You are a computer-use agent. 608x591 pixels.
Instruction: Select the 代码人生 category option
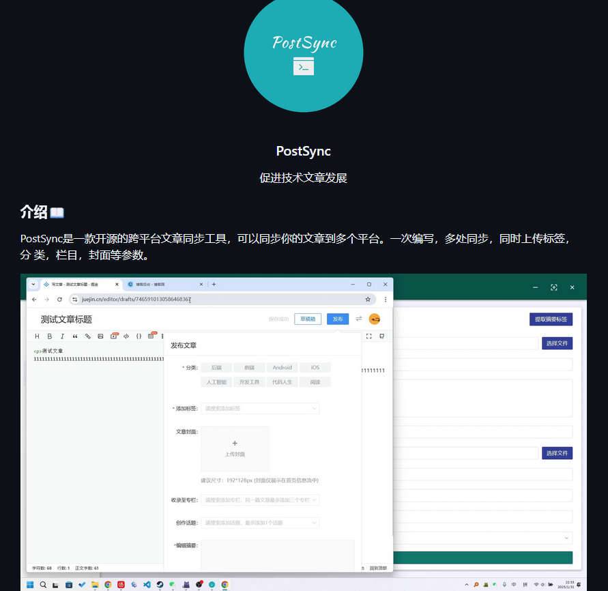click(283, 382)
